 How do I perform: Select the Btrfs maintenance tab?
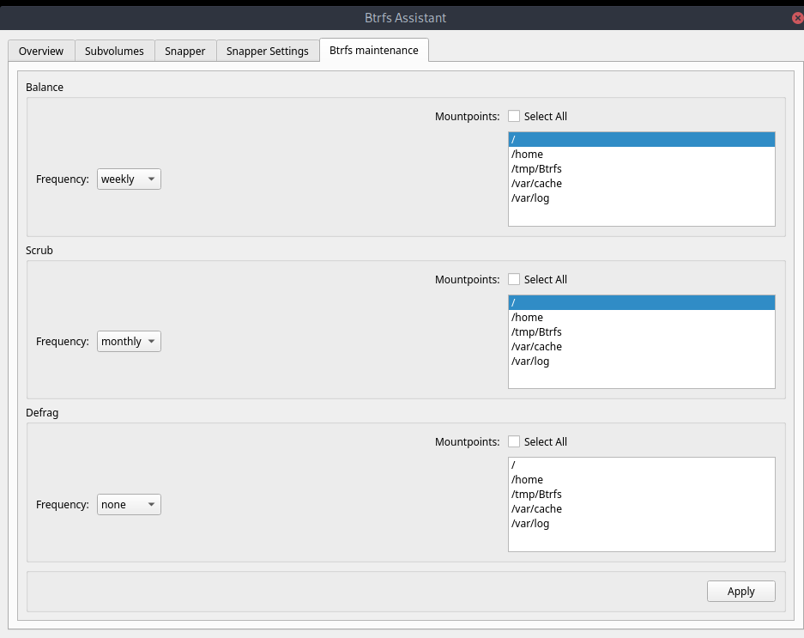[374, 50]
